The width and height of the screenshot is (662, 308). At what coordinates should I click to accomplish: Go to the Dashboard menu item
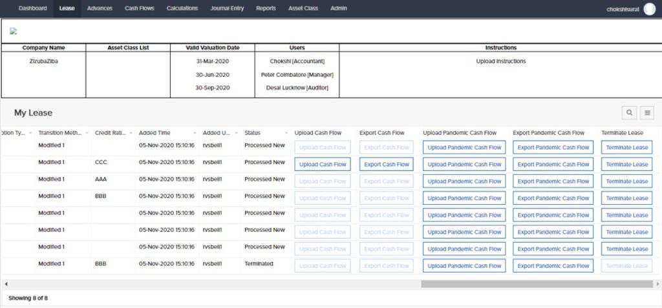(32, 8)
